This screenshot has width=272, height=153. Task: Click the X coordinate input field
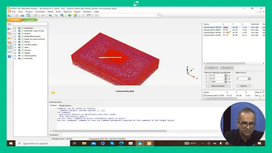[217, 76]
